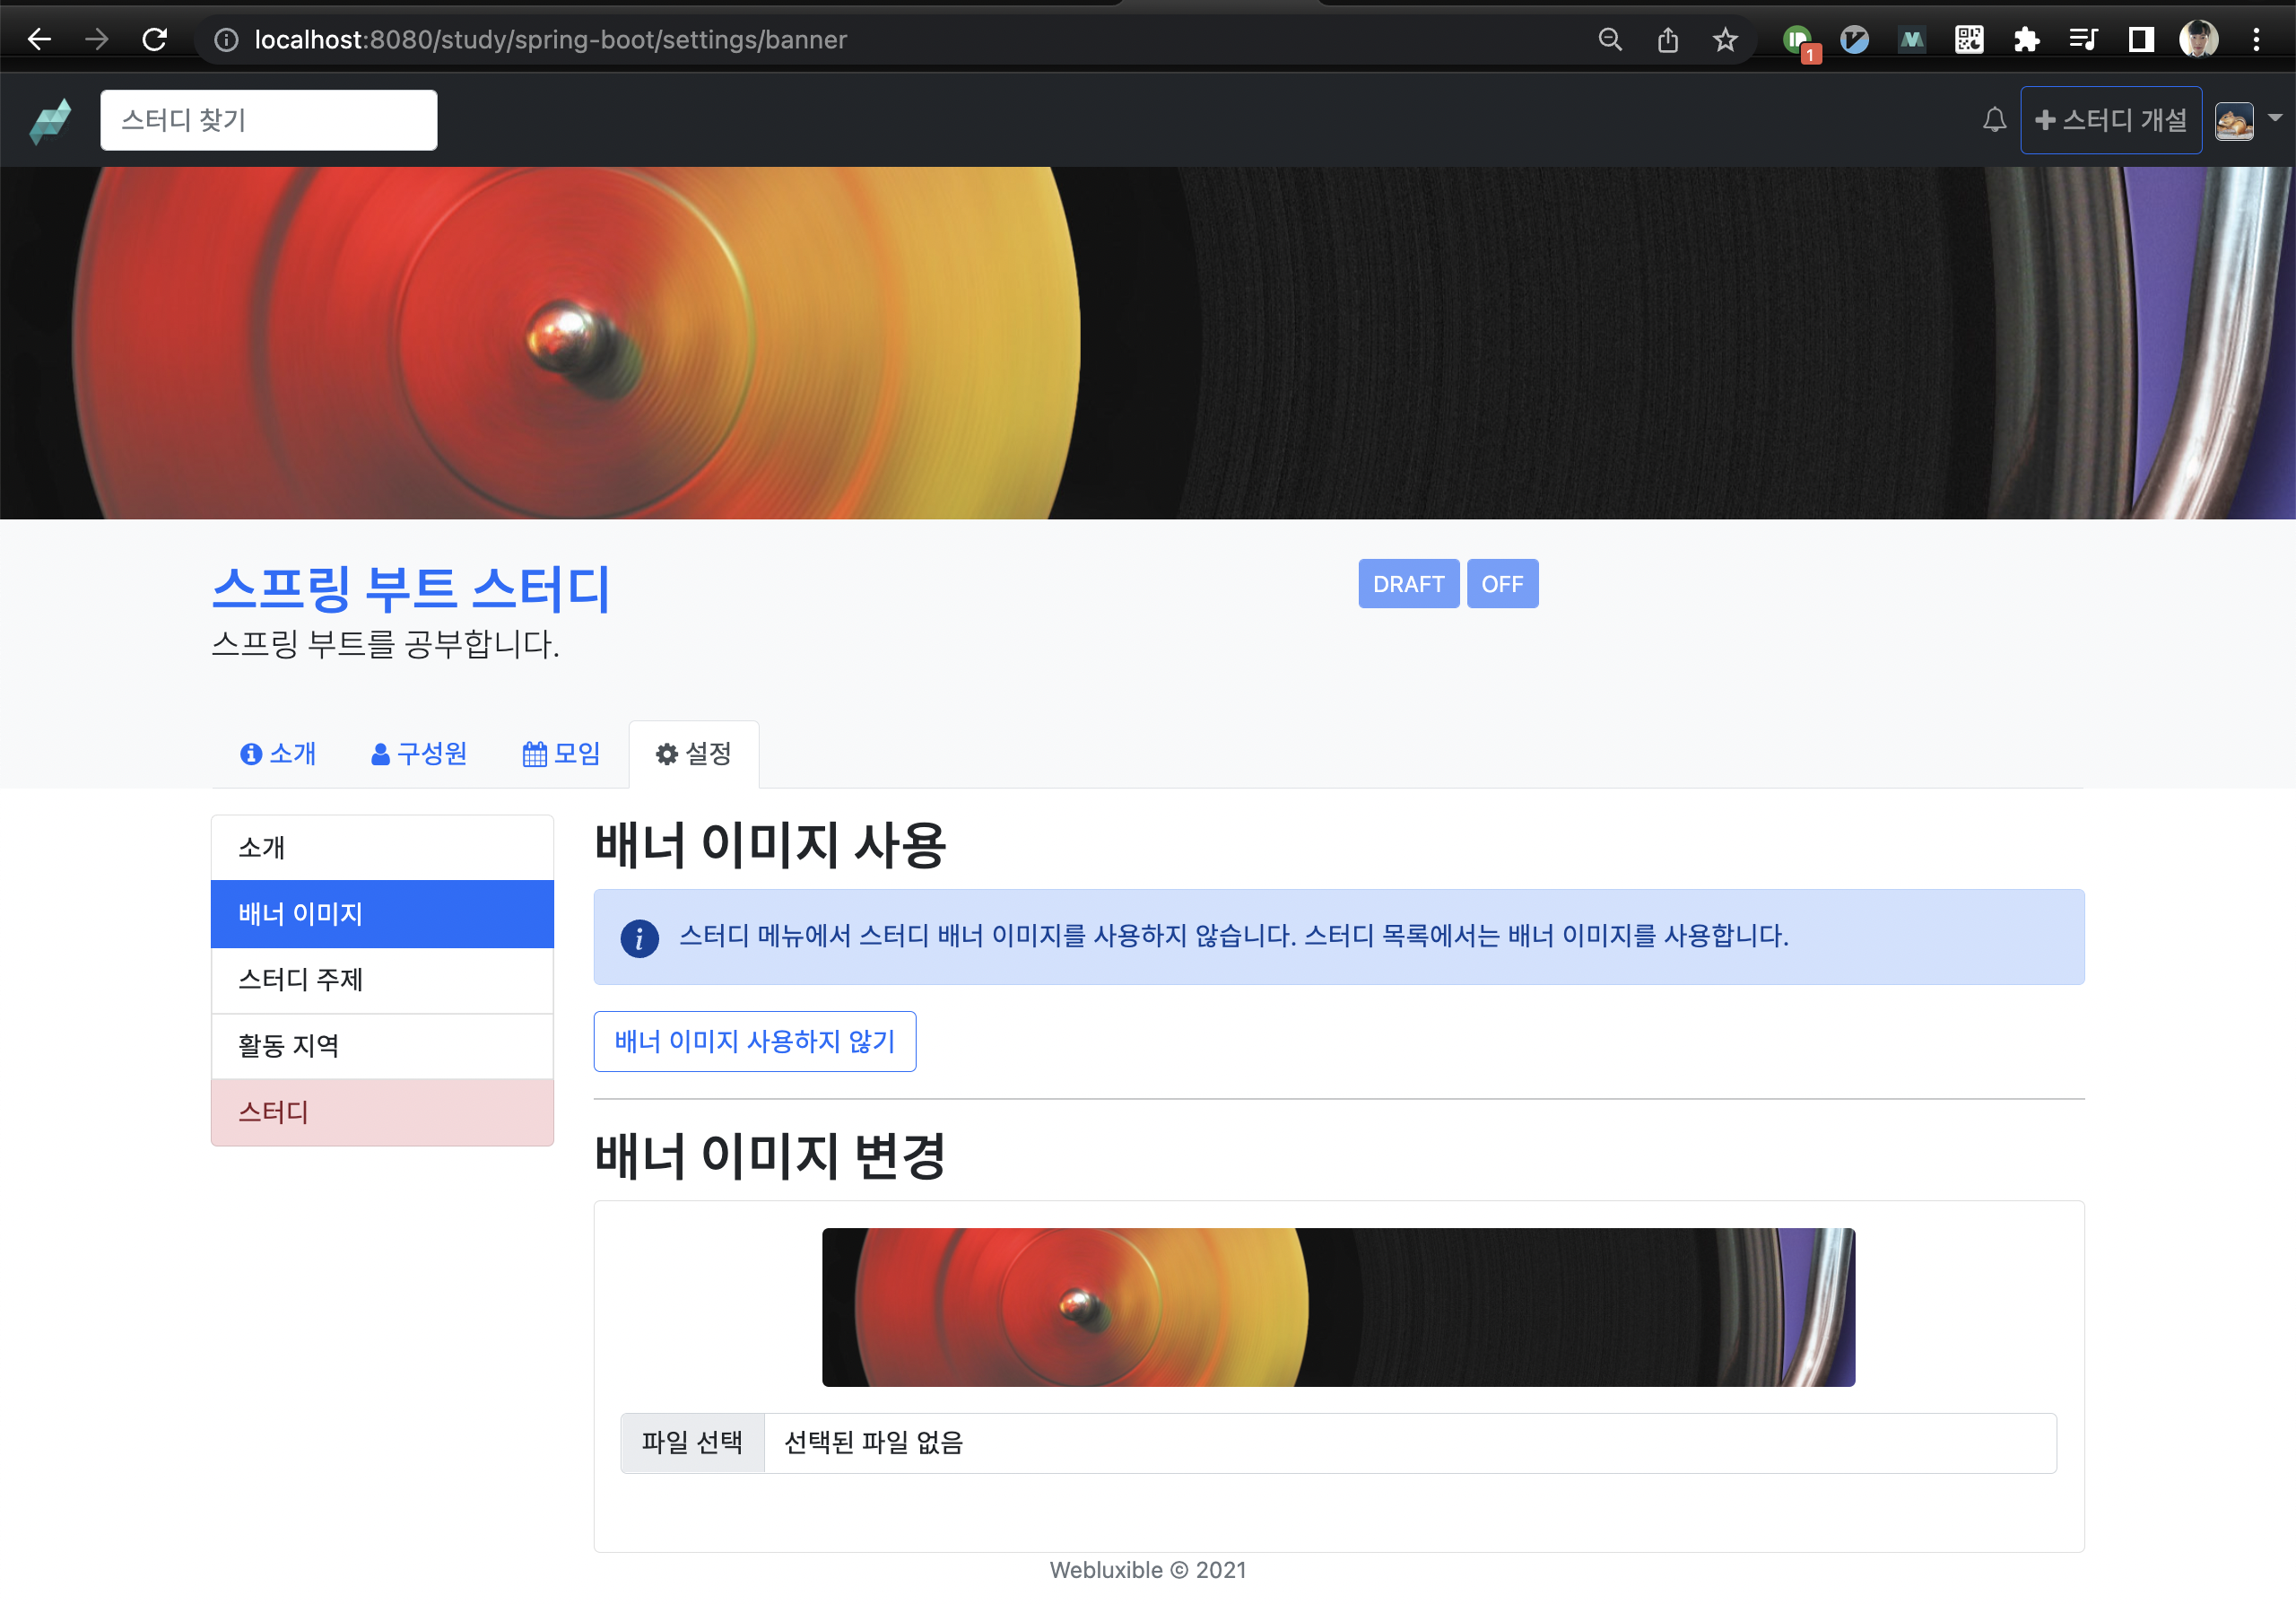The image size is (2296, 1604).
Task: Open the browser extensions puzzle icon
Action: pyautogui.click(x=2026, y=40)
